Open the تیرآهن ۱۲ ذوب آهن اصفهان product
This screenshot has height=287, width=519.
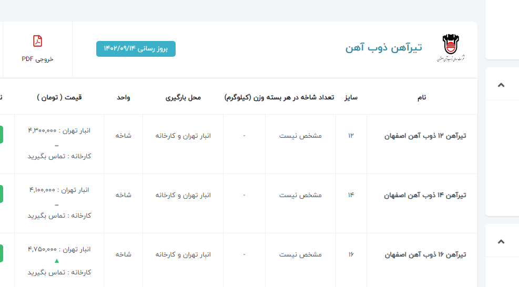coord(425,136)
